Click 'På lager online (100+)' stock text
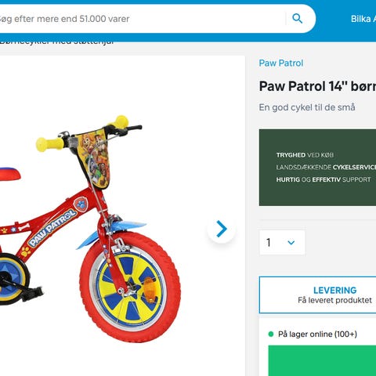This screenshot has height=376, width=376. click(317, 334)
